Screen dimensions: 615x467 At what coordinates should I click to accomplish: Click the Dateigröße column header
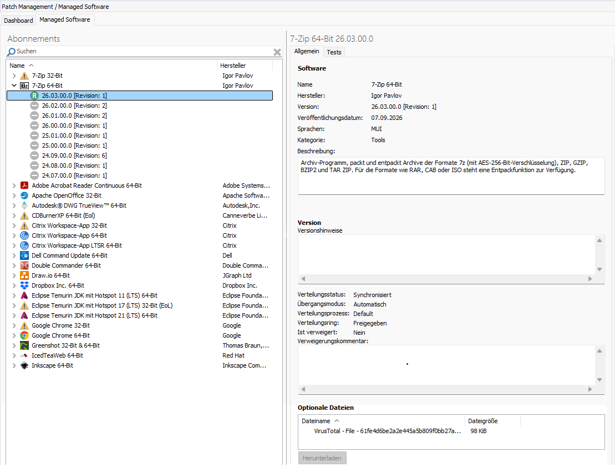click(x=492, y=421)
